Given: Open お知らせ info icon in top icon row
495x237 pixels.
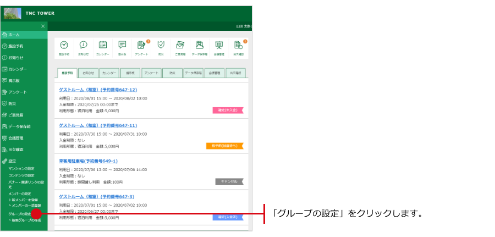Looking at the screenshot, I should coord(83,46).
